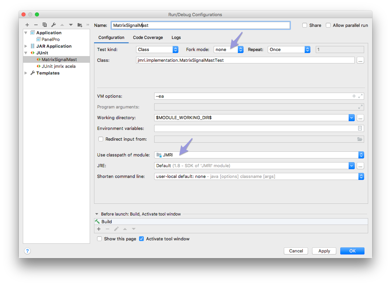
Task: Open the Fork mode dropdown
Action: [x=228, y=49]
